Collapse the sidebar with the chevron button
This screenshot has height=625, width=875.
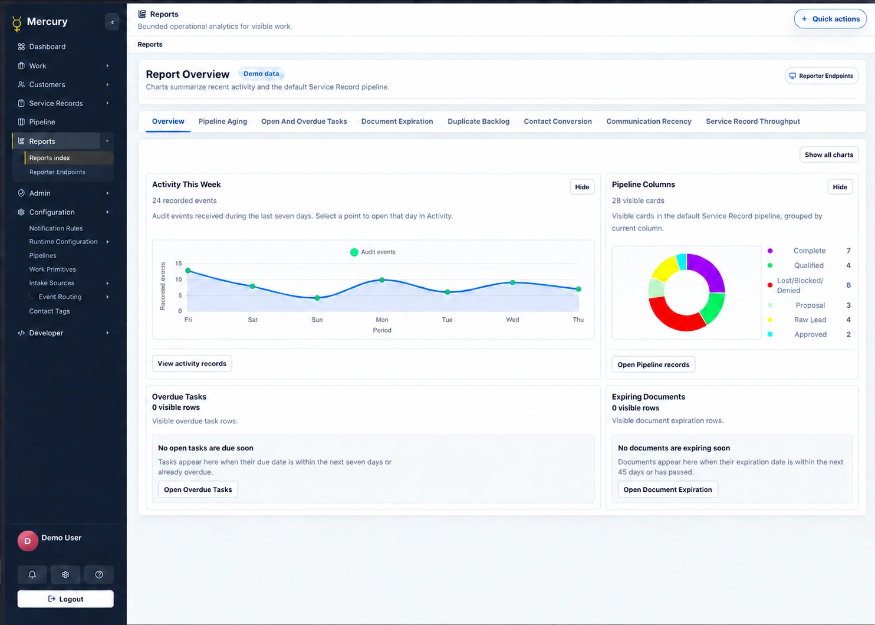(112, 22)
